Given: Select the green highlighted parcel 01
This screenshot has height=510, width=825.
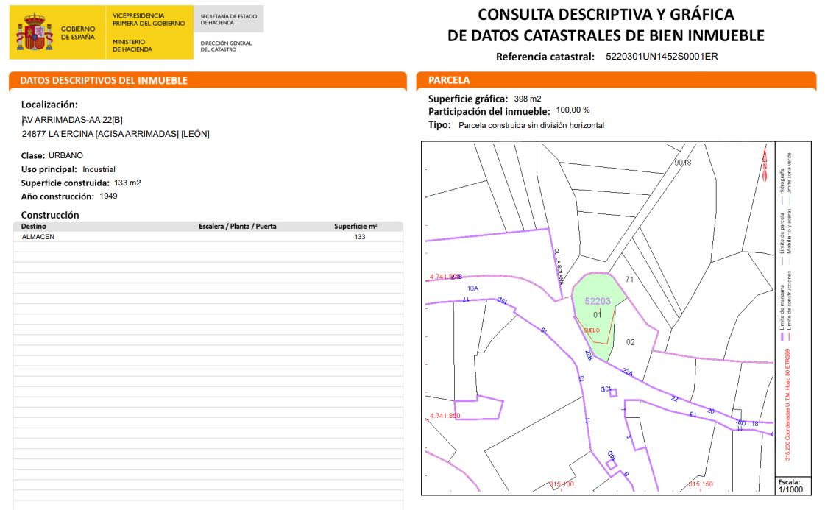Looking at the screenshot, I should pyautogui.click(x=598, y=316).
